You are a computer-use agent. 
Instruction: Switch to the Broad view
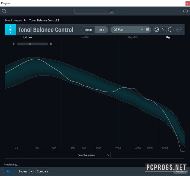tap(88, 30)
